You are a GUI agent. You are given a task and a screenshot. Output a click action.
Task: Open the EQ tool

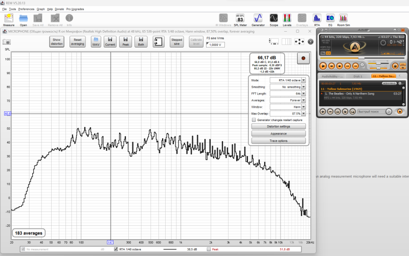point(330,20)
